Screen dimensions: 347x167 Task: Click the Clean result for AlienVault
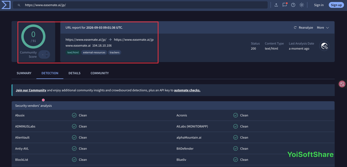click(x=83, y=137)
